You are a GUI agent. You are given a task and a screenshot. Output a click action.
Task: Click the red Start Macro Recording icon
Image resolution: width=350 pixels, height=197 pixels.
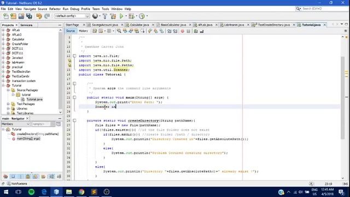pos(182,31)
